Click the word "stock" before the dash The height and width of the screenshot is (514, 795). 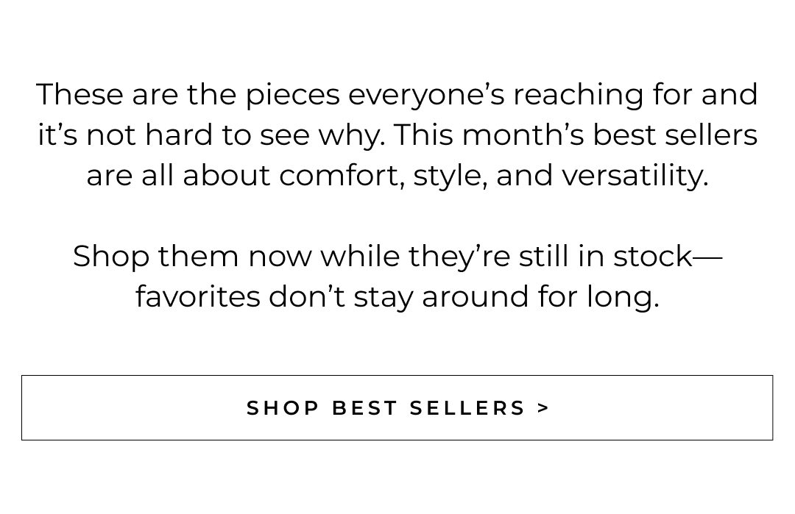pos(653,257)
